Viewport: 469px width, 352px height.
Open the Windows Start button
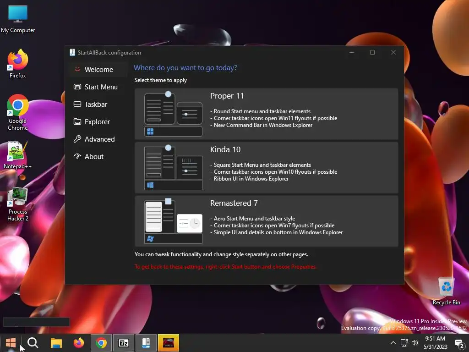tap(11, 343)
